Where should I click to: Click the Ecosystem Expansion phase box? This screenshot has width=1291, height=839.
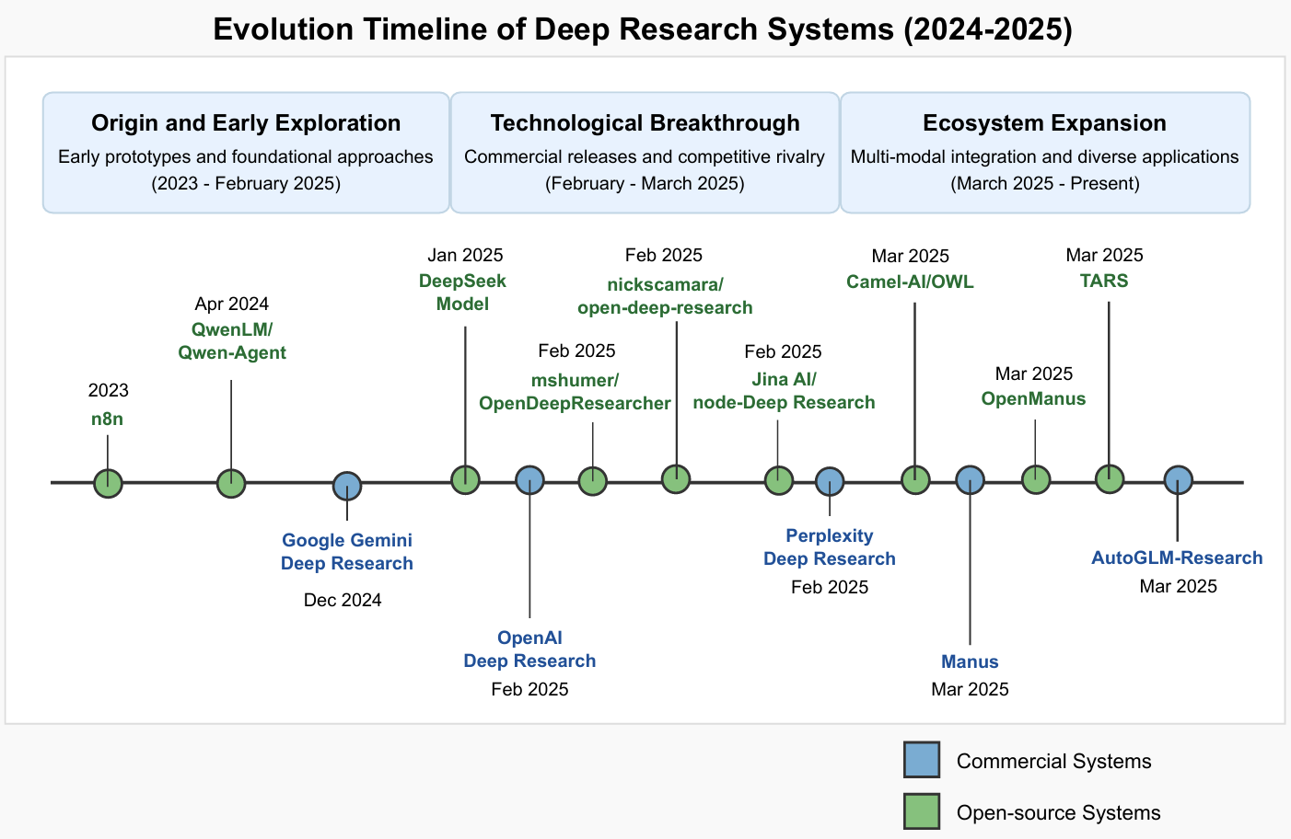[1045, 153]
